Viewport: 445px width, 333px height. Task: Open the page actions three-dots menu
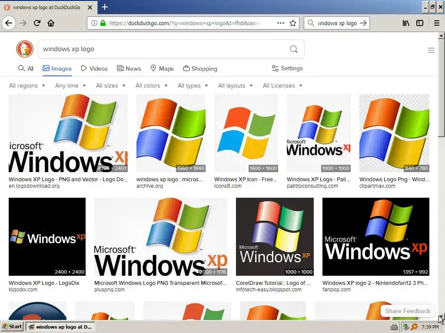tap(281, 23)
